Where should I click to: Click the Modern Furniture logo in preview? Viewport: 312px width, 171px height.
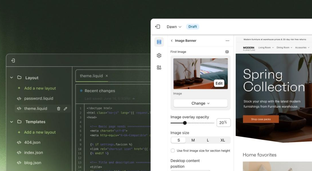coord(249,49)
